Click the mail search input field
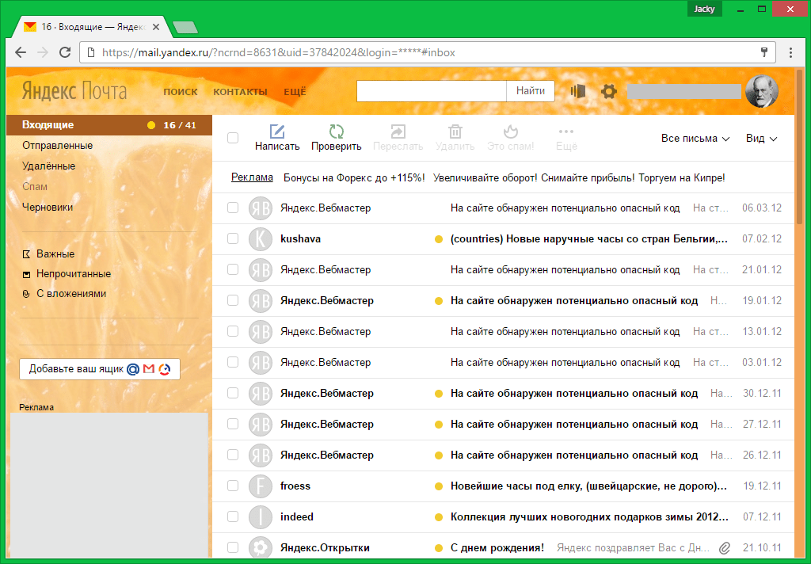Image resolution: width=811 pixels, height=564 pixels. (x=432, y=91)
